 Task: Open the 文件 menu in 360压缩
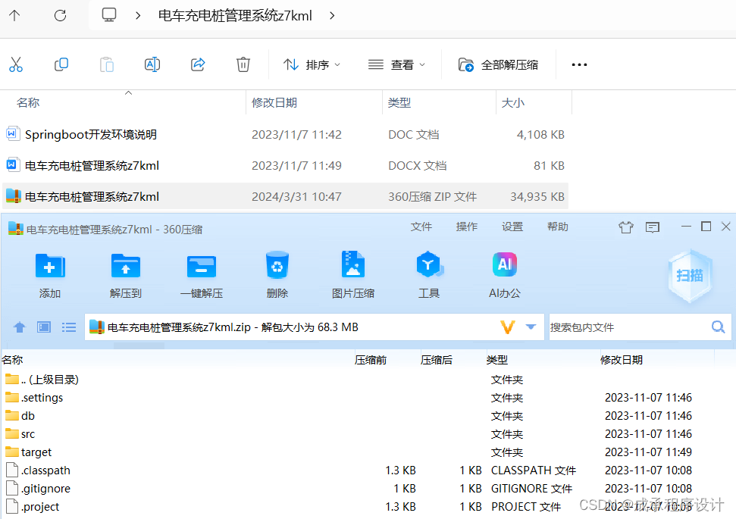421,226
